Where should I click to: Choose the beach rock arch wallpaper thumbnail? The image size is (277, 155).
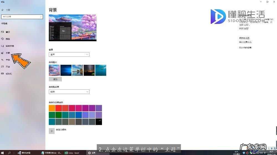78,70
